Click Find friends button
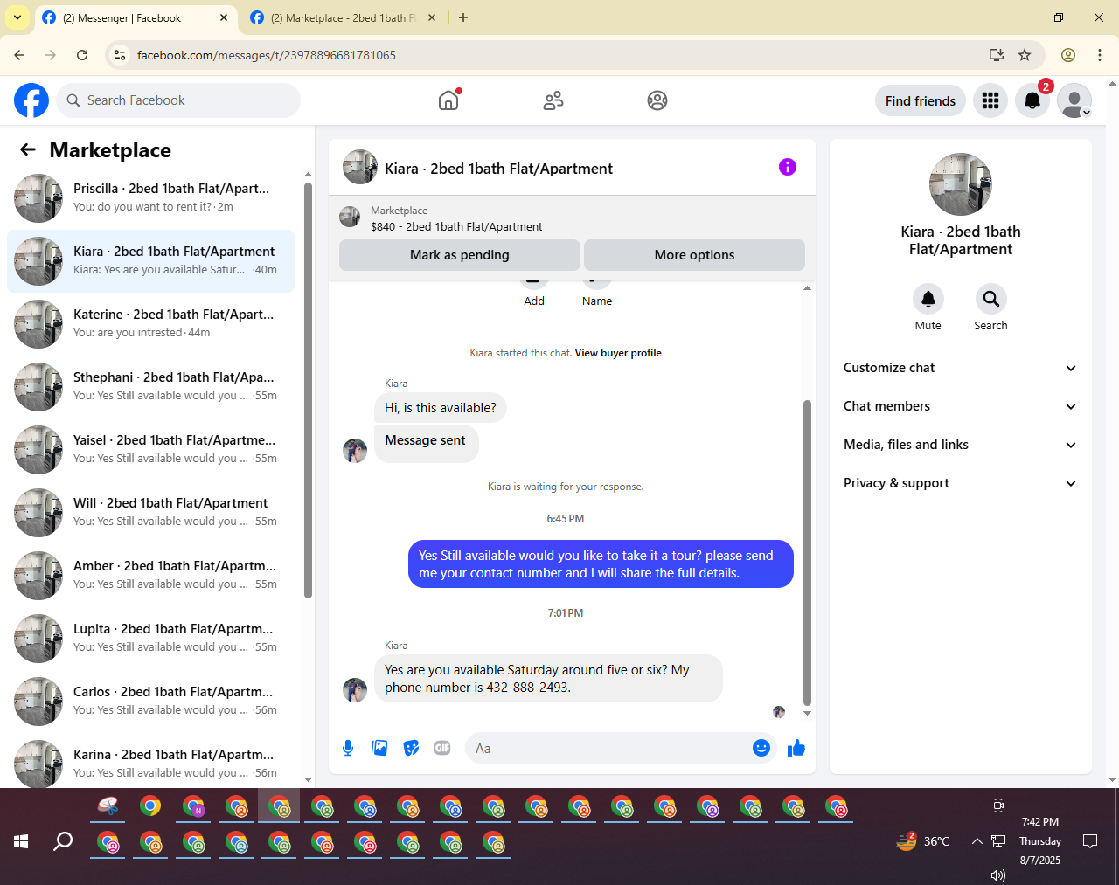Viewport: 1119px width, 885px height. pos(921,100)
